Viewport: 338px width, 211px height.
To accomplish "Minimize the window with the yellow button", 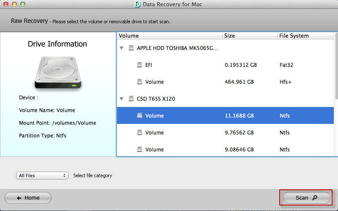I will pos(14,4).
